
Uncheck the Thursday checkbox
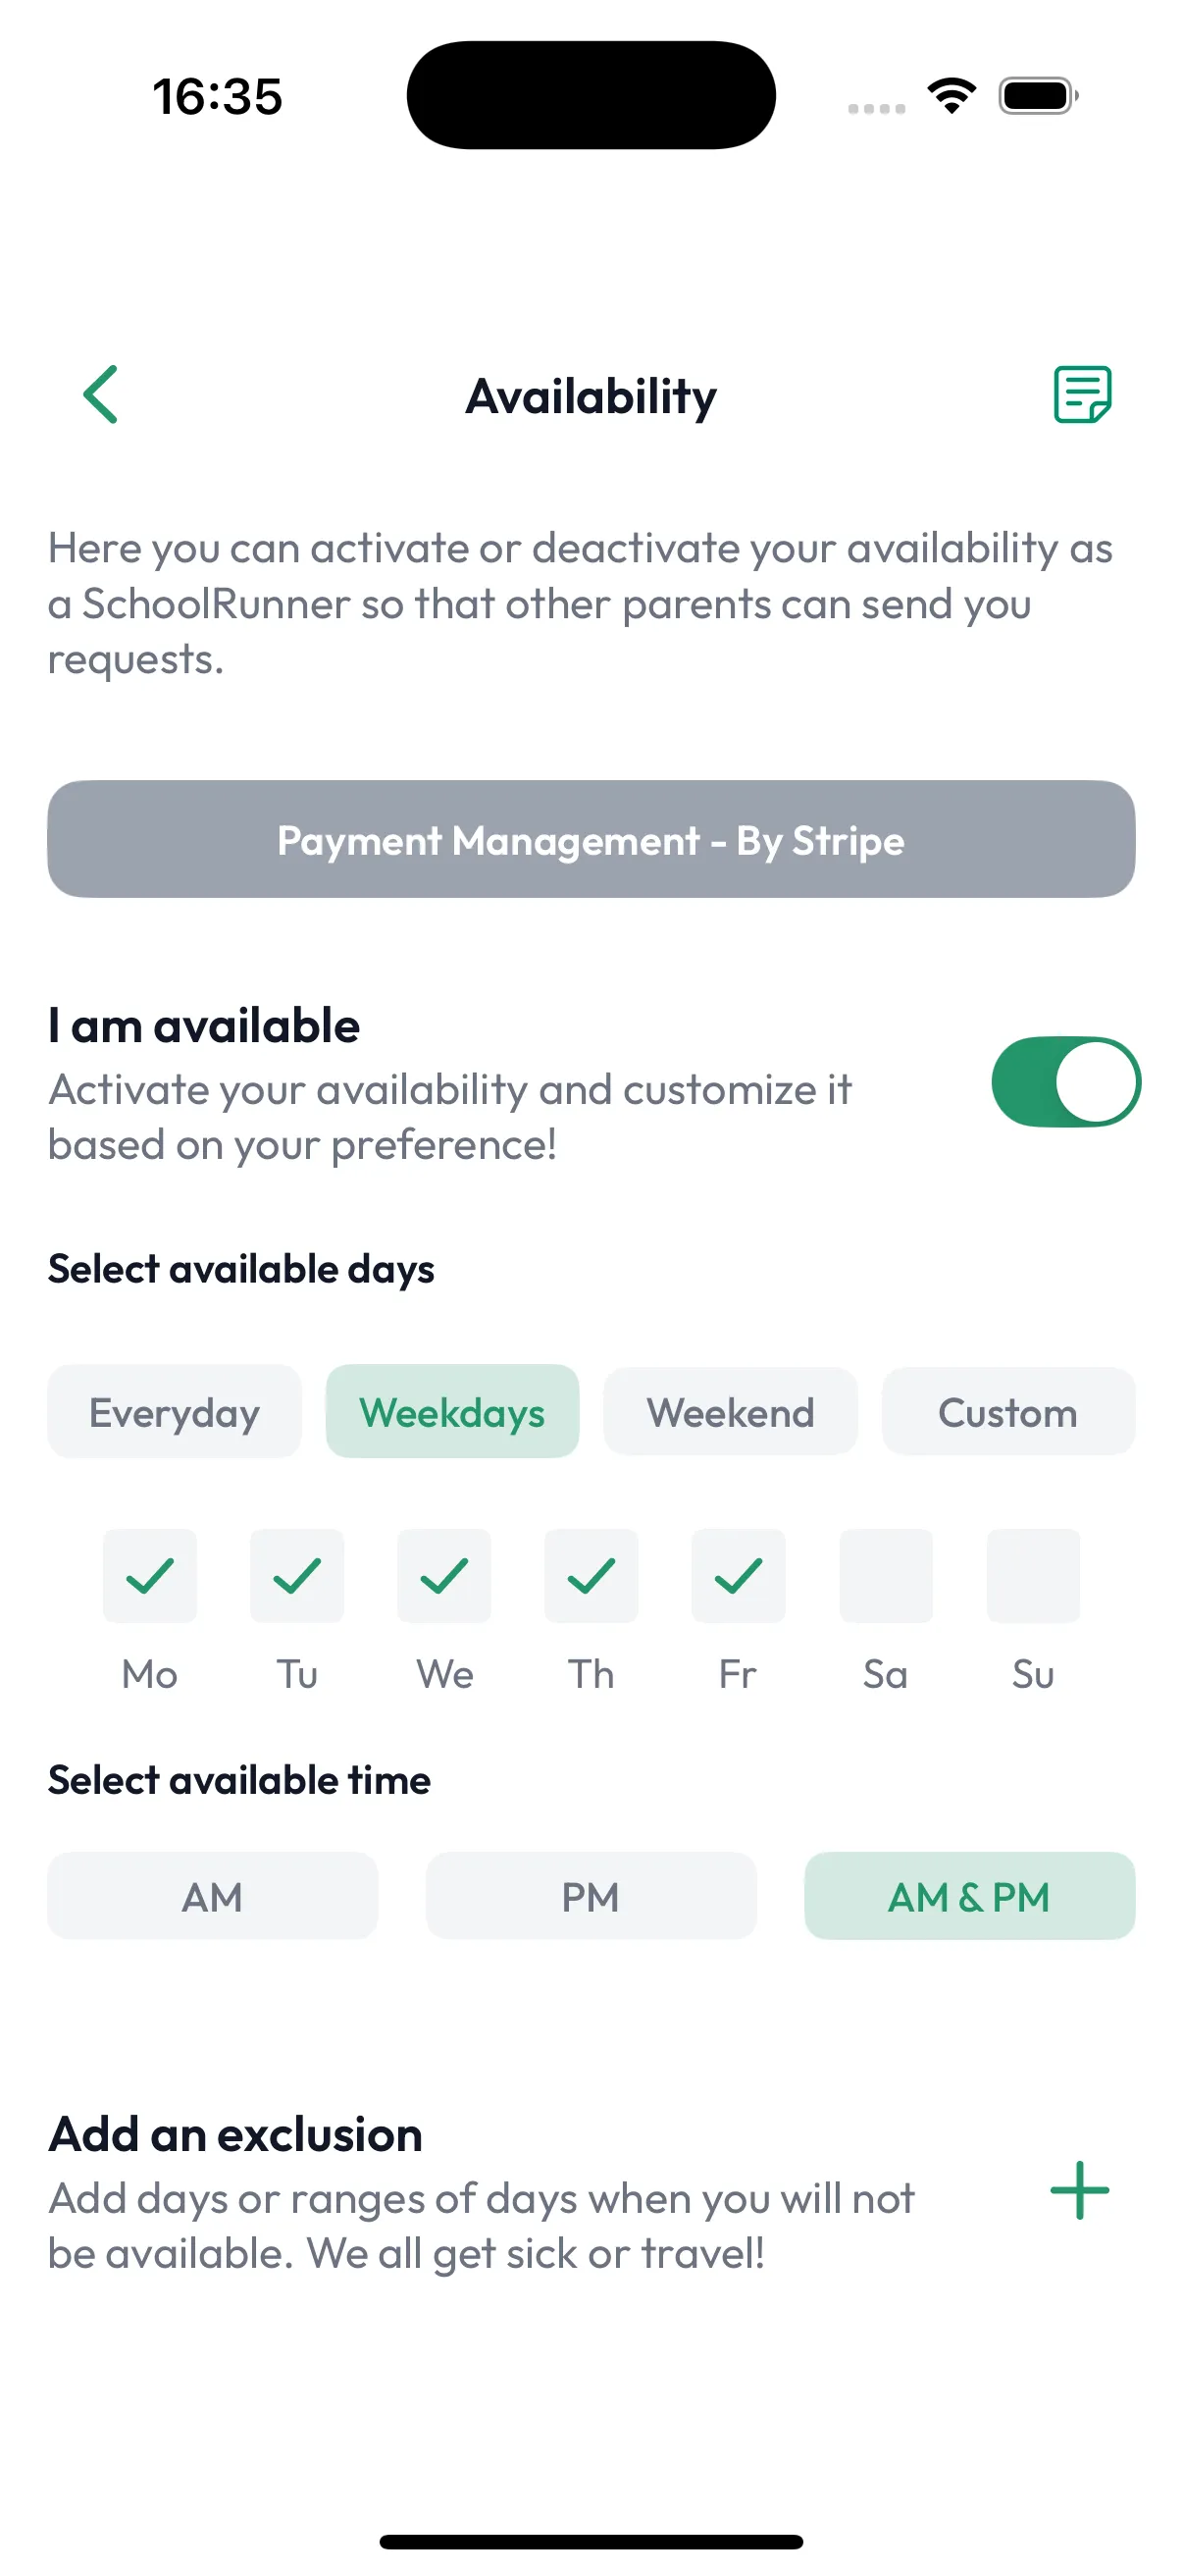coord(591,1575)
